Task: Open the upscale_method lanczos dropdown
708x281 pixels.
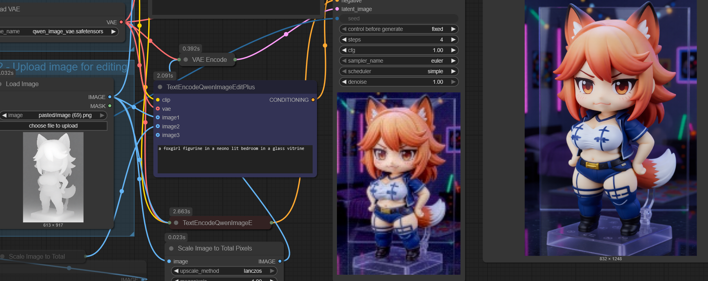Action: pyautogui.click(x=224, y=271)
